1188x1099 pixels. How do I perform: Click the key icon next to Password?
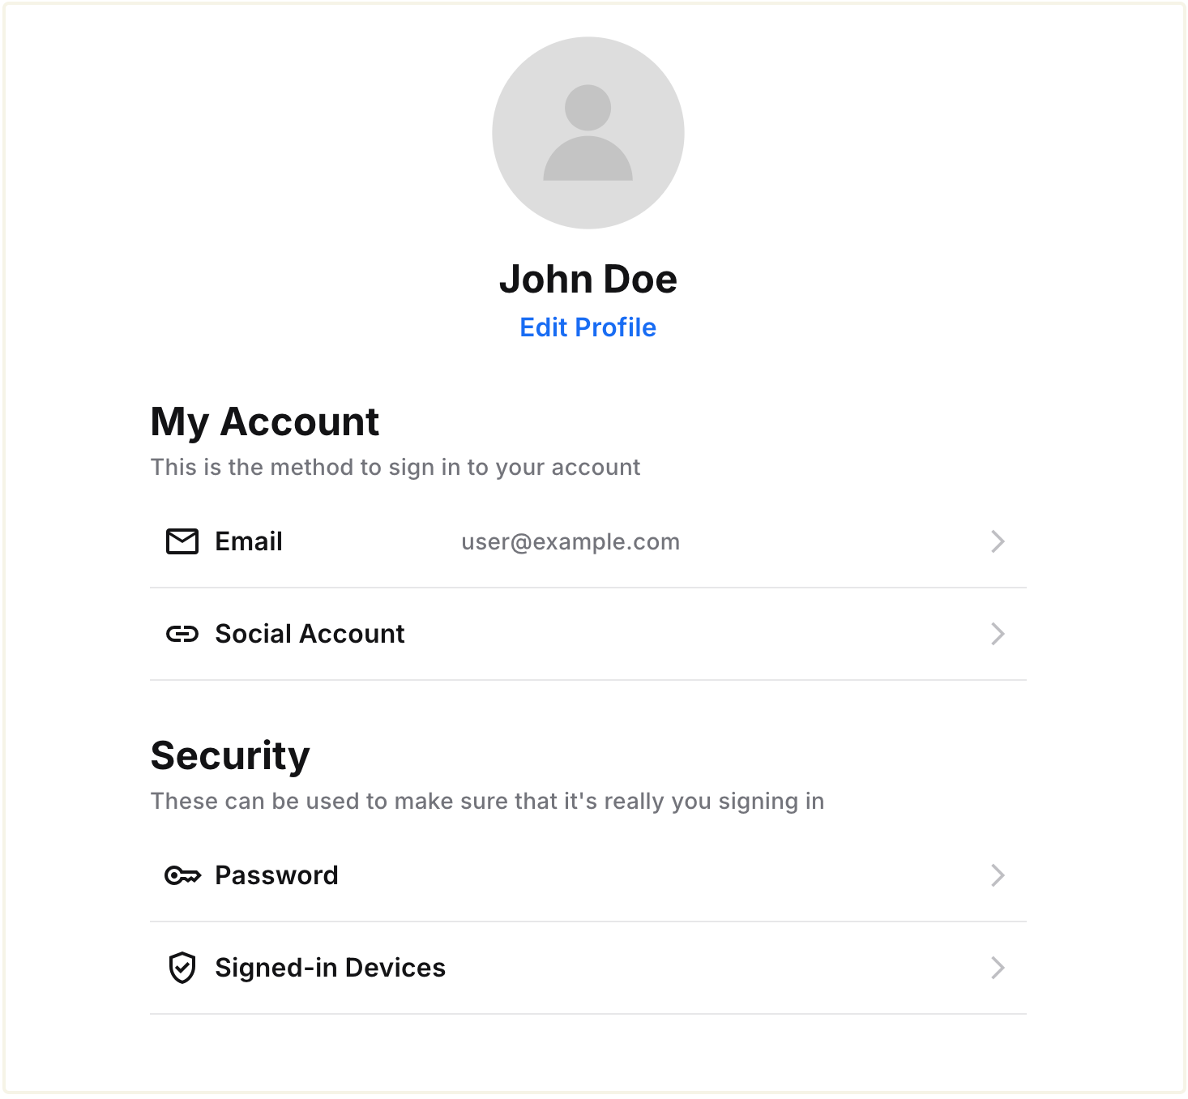coord(182,875)
